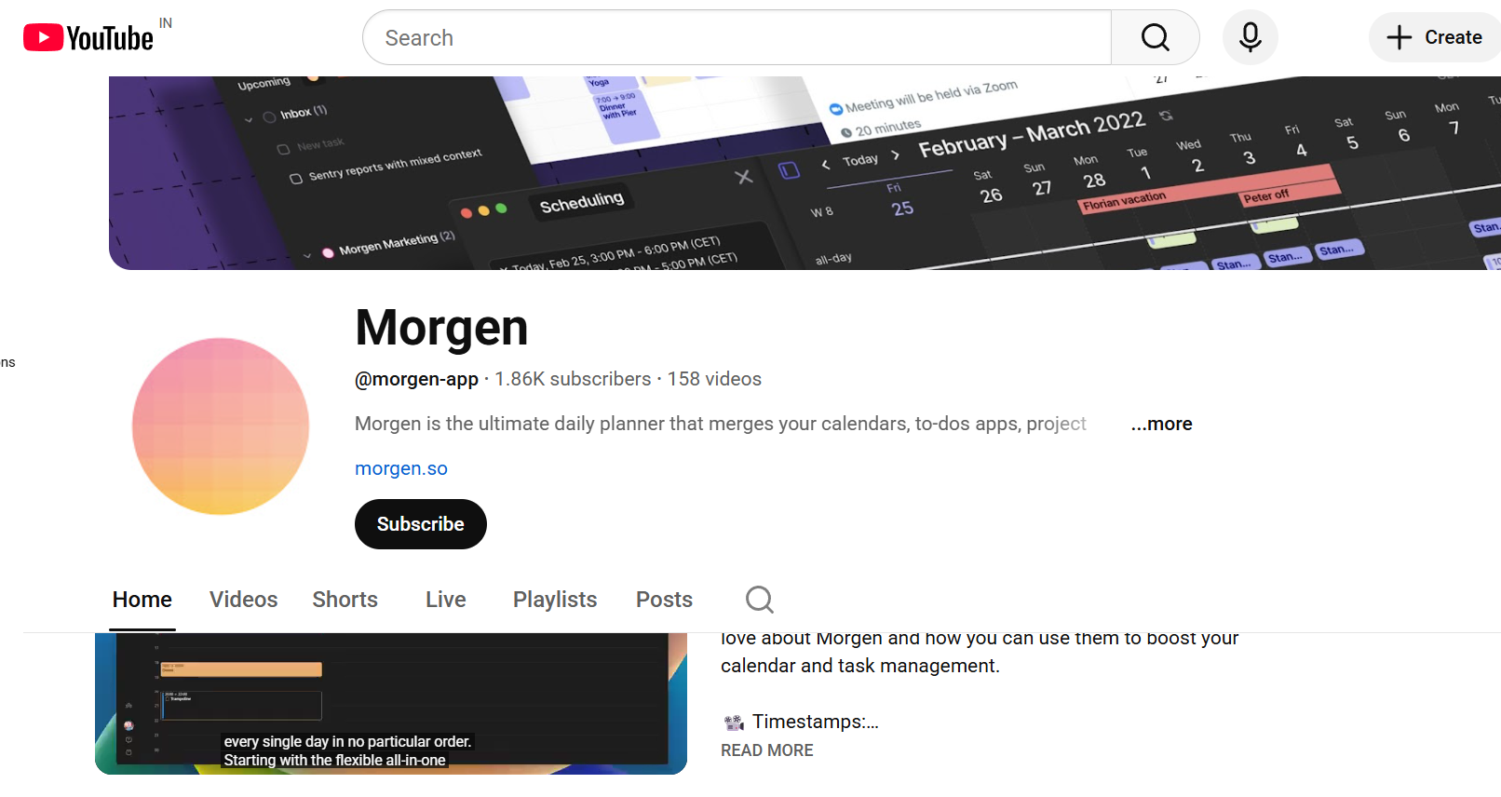Image resolution: width=1501 pixels, height=797 pixels.
Task: Expand video description with READ MORE
Action: point(767,750)
